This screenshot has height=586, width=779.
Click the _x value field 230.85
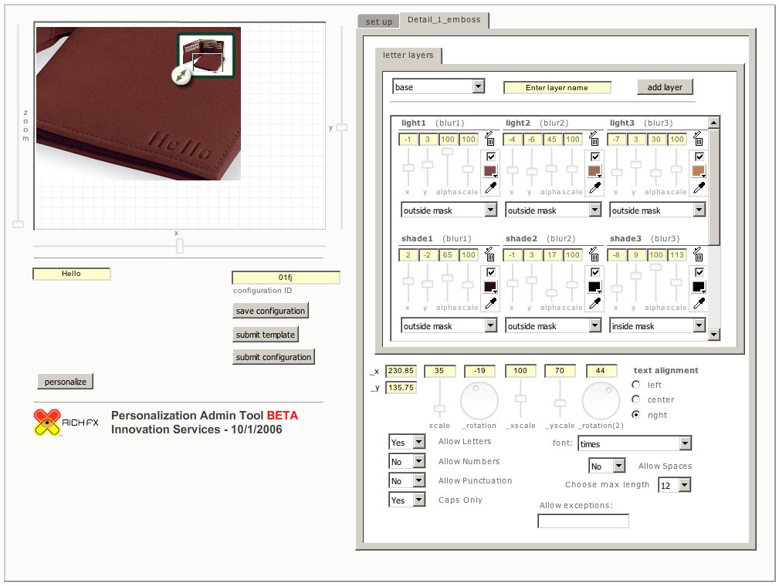point(401,371)
